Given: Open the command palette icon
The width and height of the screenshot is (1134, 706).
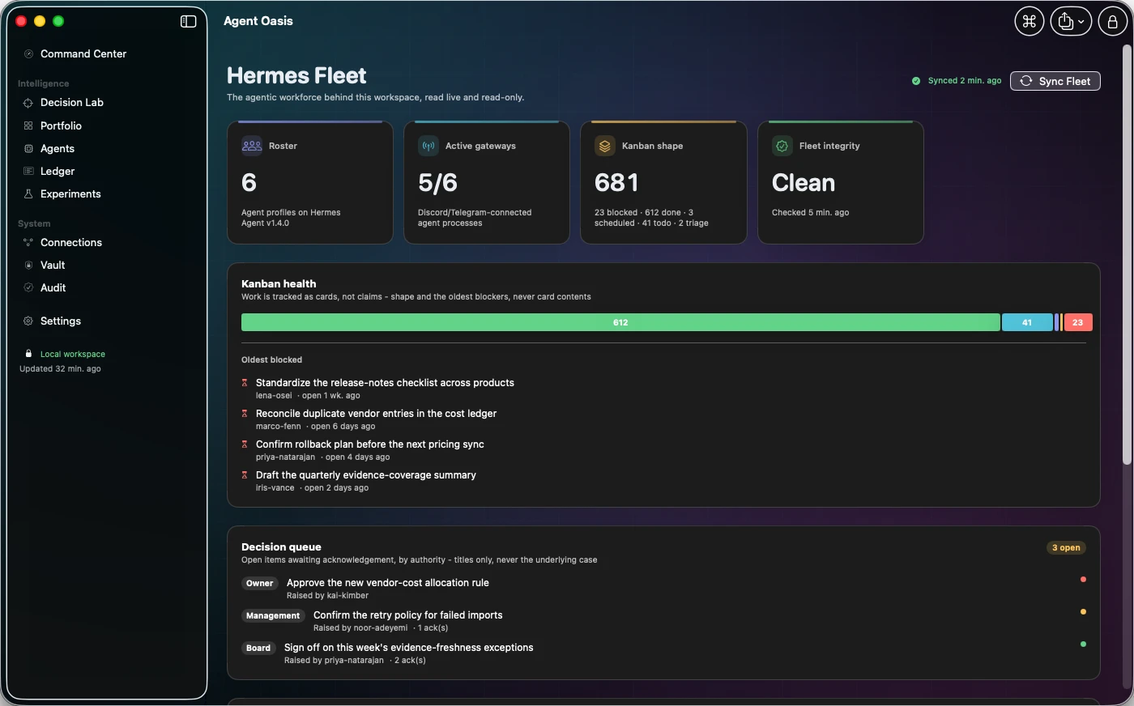Looking at the screenshot, I should 1030,22.
